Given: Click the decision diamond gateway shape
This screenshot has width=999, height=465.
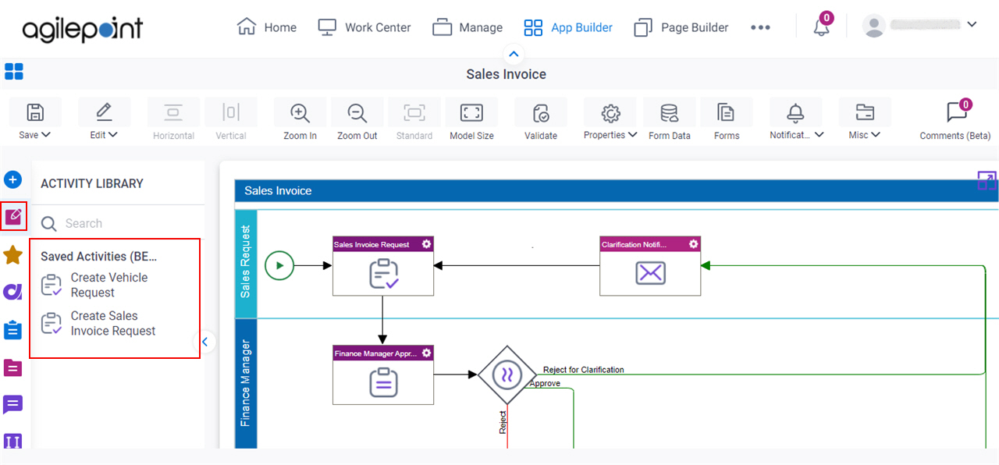Looking at the screenshot, I should click(x=507, y=375).
